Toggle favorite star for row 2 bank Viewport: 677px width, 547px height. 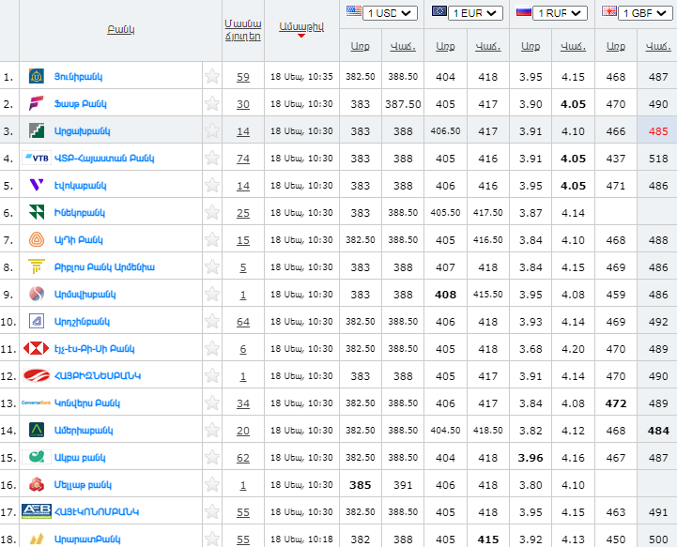[212, 103]
